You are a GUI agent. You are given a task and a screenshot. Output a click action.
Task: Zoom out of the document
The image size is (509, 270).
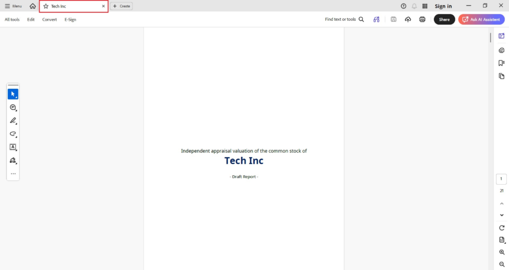click(502, 264)
